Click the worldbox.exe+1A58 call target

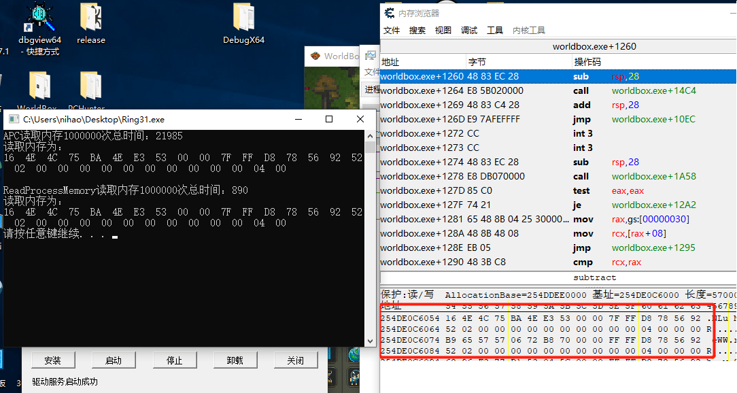coord(654,176)
